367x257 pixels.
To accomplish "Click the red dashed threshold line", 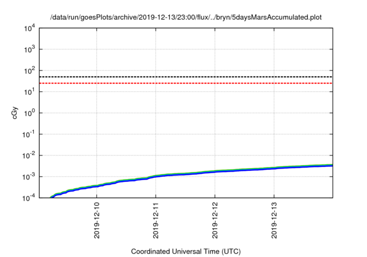I will click(186, 83).
